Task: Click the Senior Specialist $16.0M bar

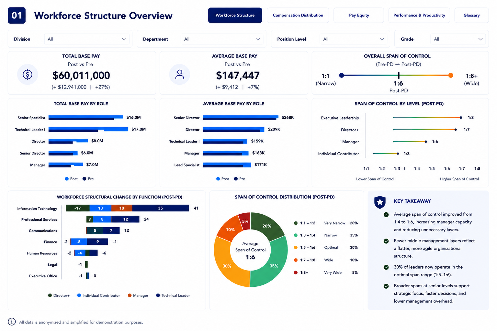Action: [x=86, y=118]
